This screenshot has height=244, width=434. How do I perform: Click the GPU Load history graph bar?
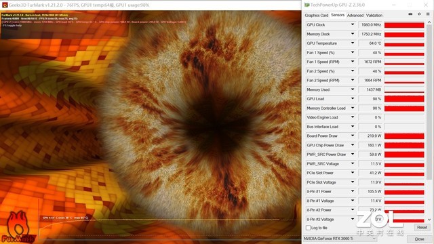404,99
